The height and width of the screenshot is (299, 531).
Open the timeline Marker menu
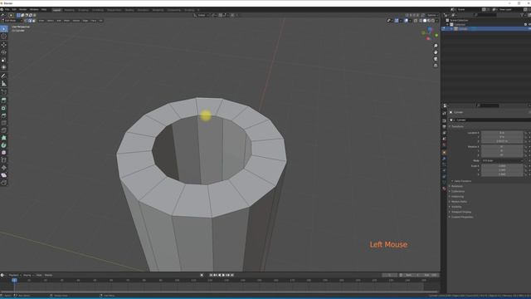coord(48,275)
